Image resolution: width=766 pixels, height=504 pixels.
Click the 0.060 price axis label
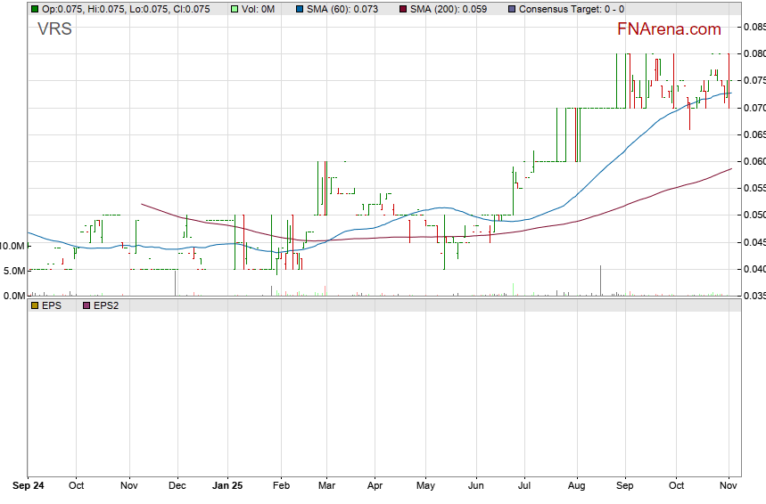pos(754,161)
